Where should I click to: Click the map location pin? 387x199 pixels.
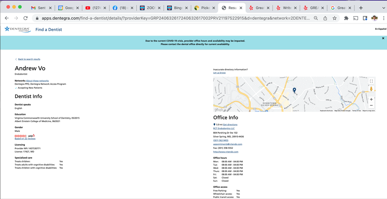[x=294, y=90]
